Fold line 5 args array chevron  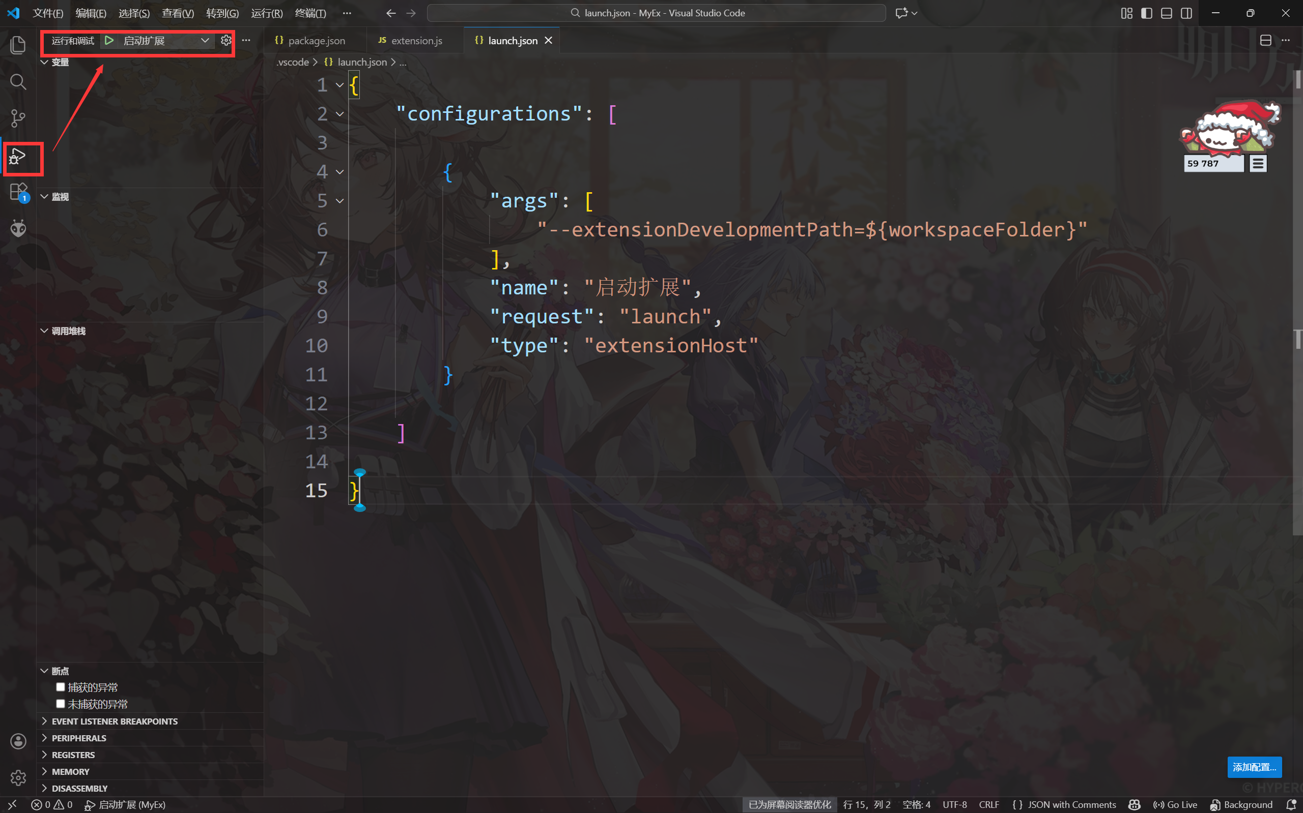pyautogui.click(x=339, y=200)
